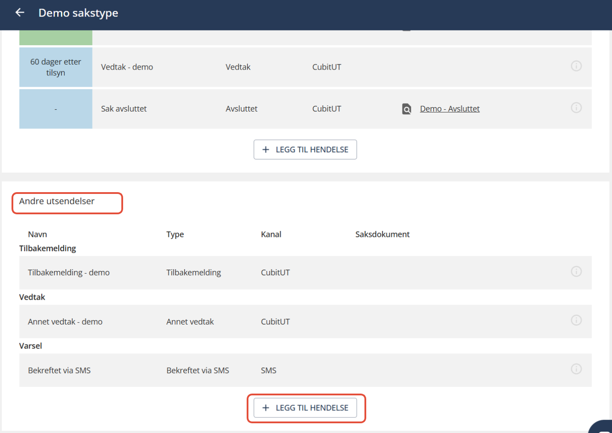Select the '60 dager etter tilsyn' cell
This screenshot has width=612, height=433.
coord(56,67)
